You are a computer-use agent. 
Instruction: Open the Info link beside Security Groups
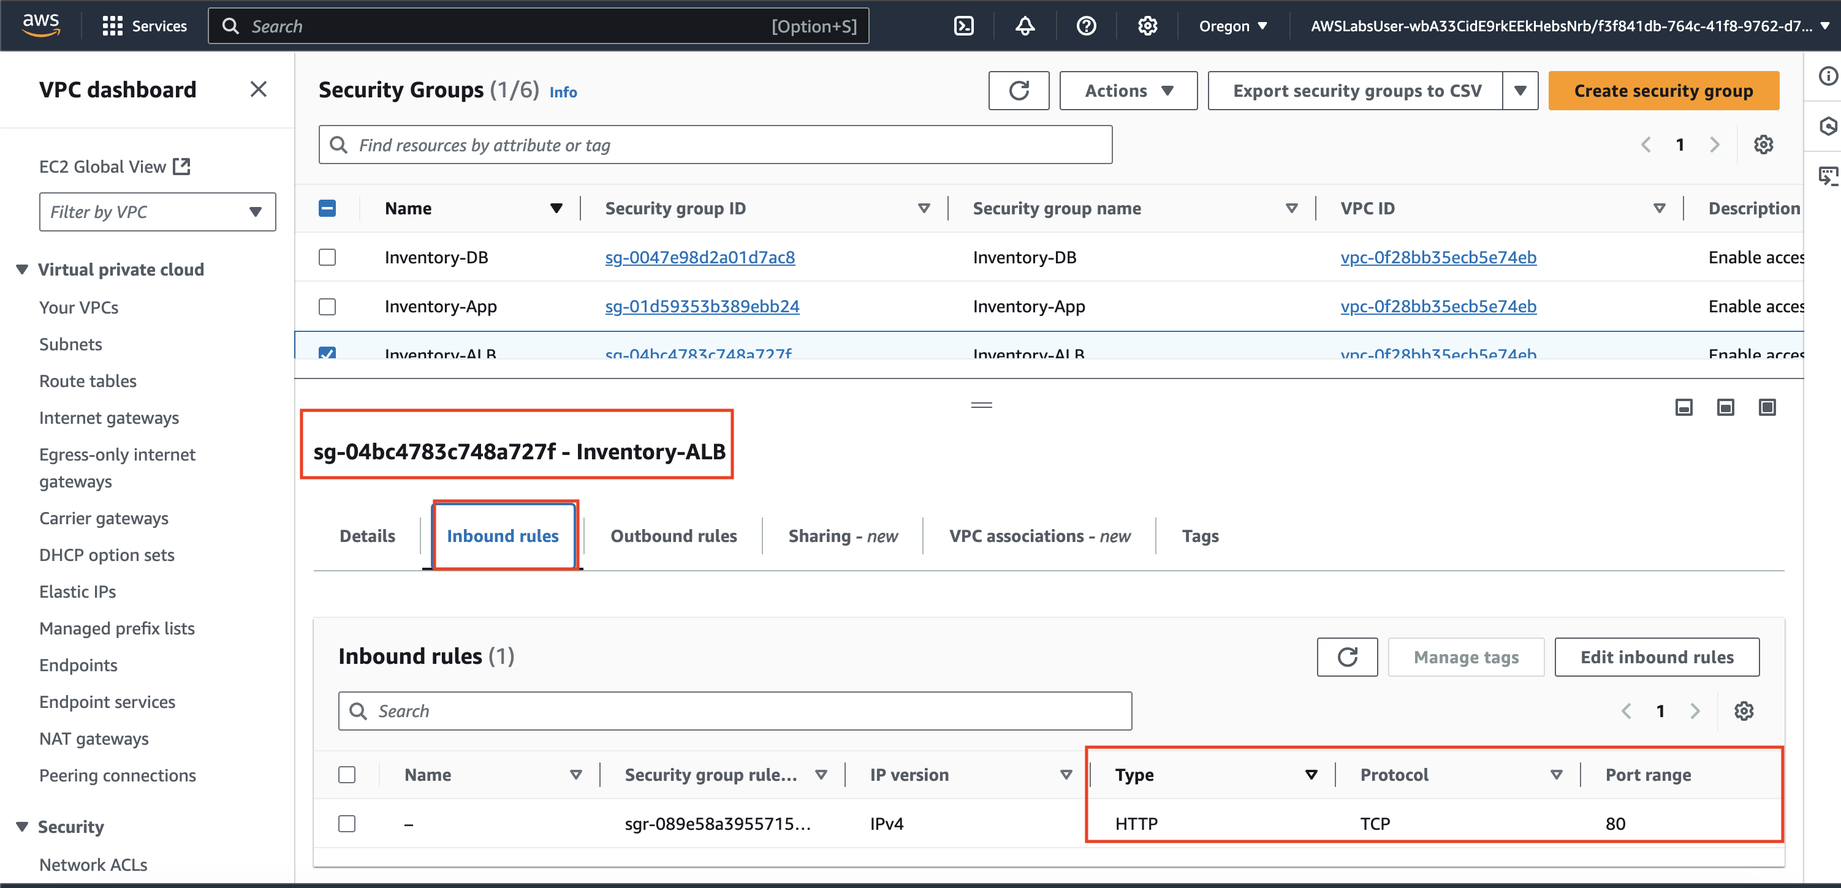coord(563,92)
